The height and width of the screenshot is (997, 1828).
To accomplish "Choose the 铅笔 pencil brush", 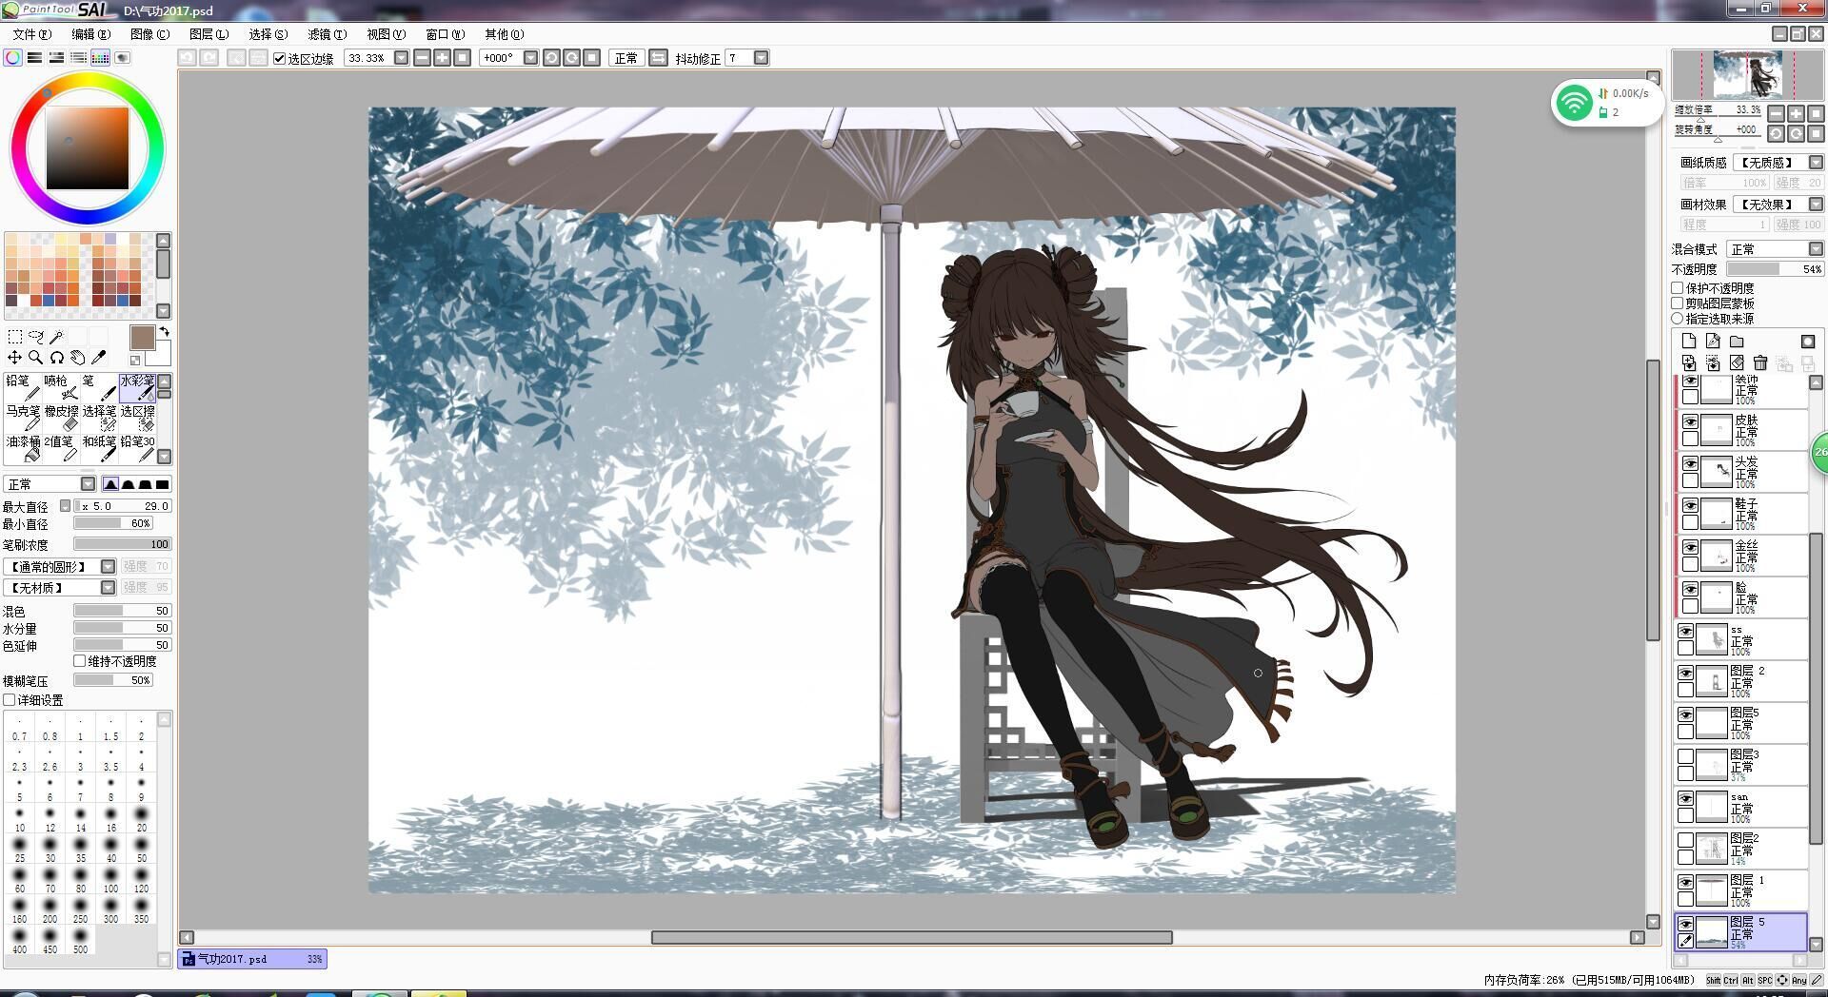I will point(23,387).
